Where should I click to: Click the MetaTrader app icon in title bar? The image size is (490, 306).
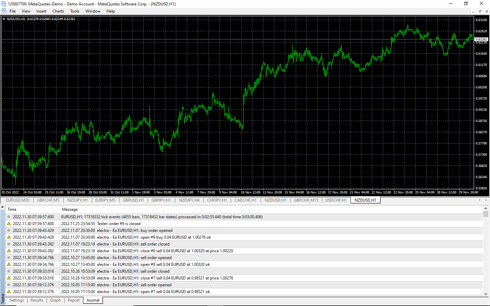3,4
